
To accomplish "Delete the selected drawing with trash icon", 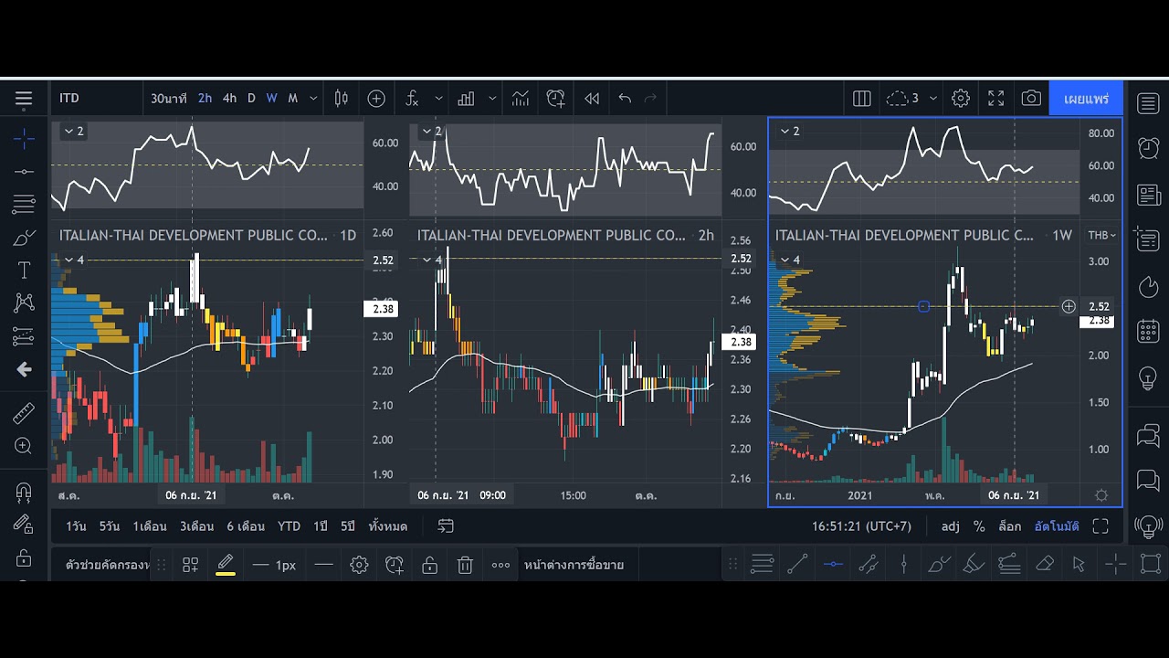I will 465,565.
